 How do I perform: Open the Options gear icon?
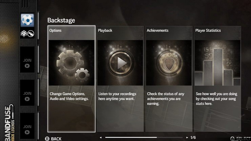point(72,63)
